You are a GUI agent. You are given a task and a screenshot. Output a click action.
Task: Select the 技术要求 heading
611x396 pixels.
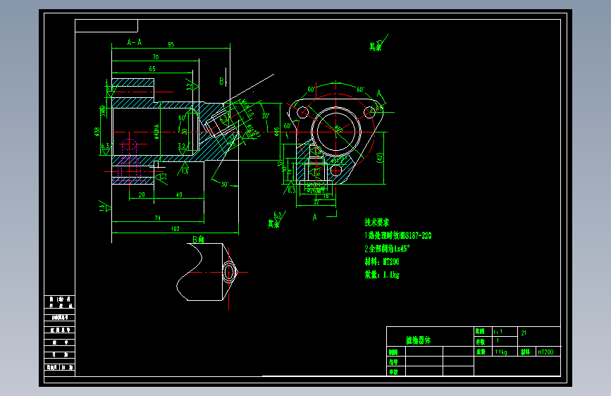(x=377, y=223)
